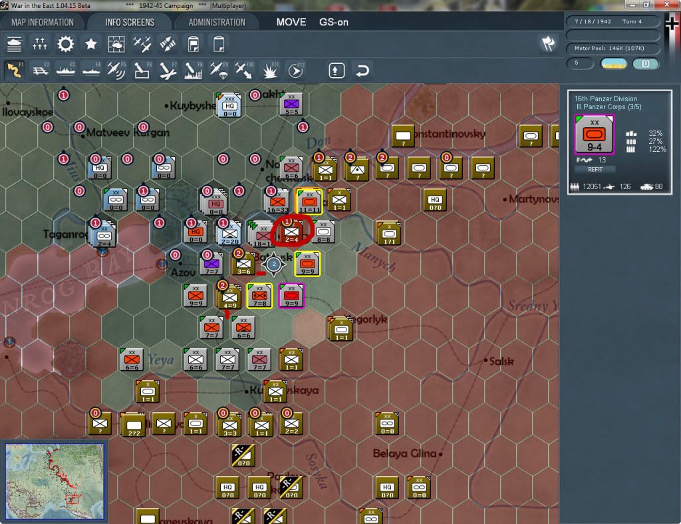Select the F7 Bomb Airfield mode icon
Viewport: 681px width, 524px height.
click(168, 70)
